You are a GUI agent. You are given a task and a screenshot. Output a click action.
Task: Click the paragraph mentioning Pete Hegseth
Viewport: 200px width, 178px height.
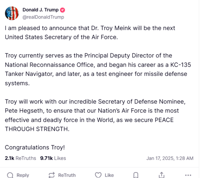coord(92,115)
